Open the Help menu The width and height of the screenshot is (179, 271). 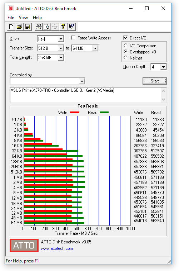click(x=37, y=18)
